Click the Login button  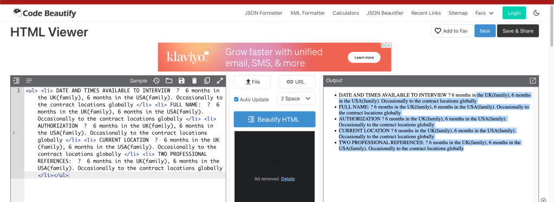(514, 13)
